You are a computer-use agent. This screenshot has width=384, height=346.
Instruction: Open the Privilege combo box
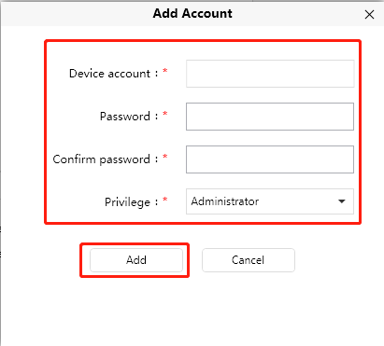coord(270,201)
